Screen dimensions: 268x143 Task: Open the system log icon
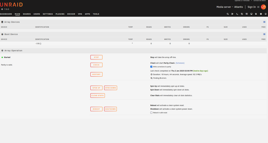click(x=256, y=14)
